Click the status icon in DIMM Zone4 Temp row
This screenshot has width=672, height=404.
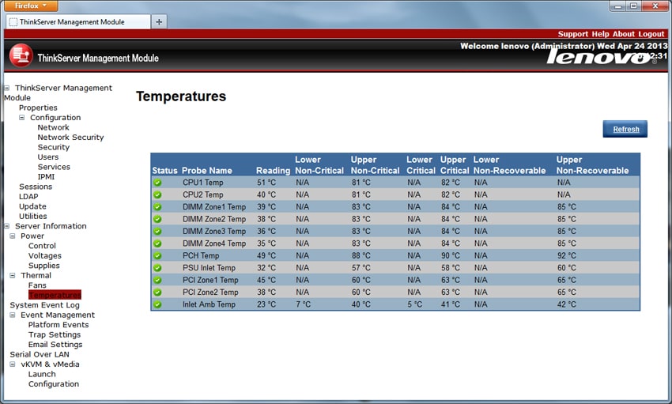pyautogui.click(x=157, y=244)
